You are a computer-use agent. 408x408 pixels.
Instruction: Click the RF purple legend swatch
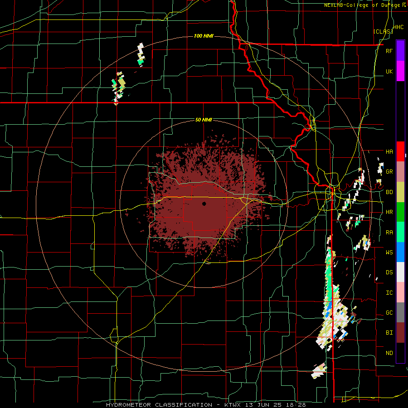(x=400, y=50)
